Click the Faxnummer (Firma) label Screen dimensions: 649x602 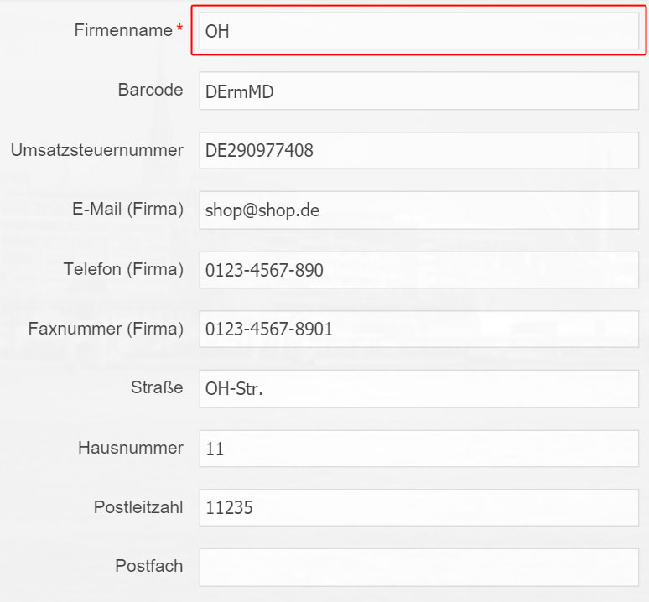pyautogui.click(x=106, y=329)
